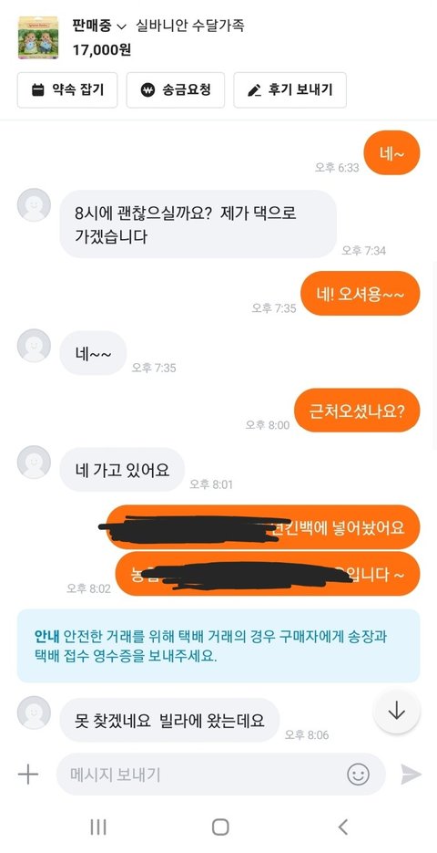Screen dimensions: 437x853
Task: Tap avatar beside 못 찾겠네요 message
Action: pos(35,713)
